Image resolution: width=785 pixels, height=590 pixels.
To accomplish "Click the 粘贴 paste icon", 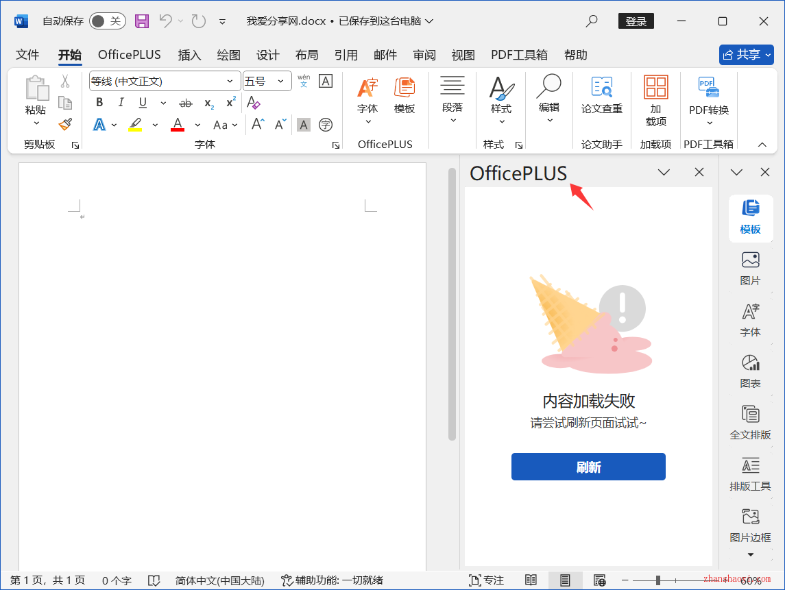I will point(36,88).
